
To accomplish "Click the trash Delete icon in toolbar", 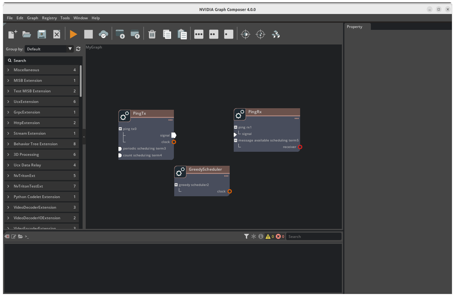I will (152, 34).
